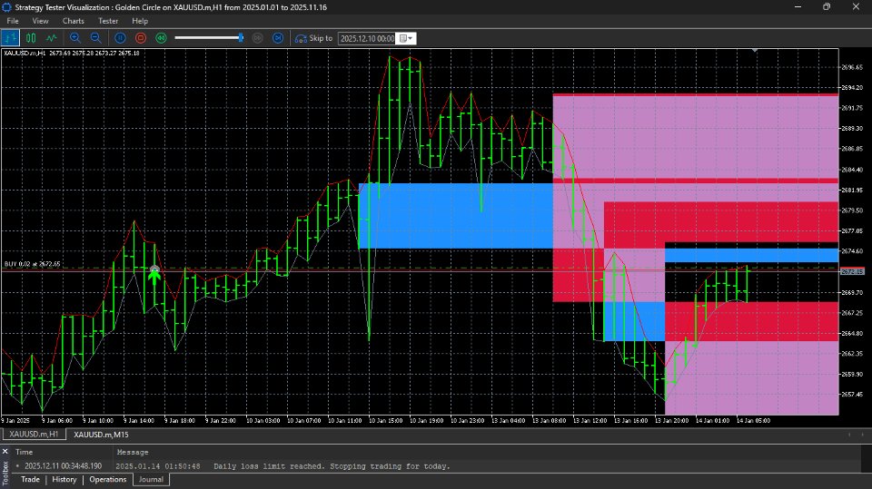Zoom in on the chart
Screen dimensions: 872x489
coord(75,38)
